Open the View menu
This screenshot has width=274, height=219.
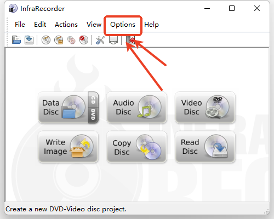pos(94,25)
